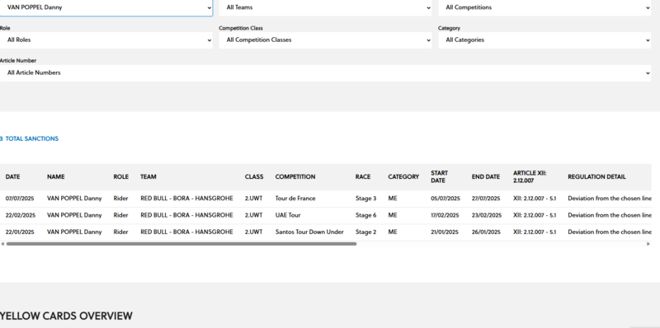Click the UAE Tour competition cell

coord(288,215)
